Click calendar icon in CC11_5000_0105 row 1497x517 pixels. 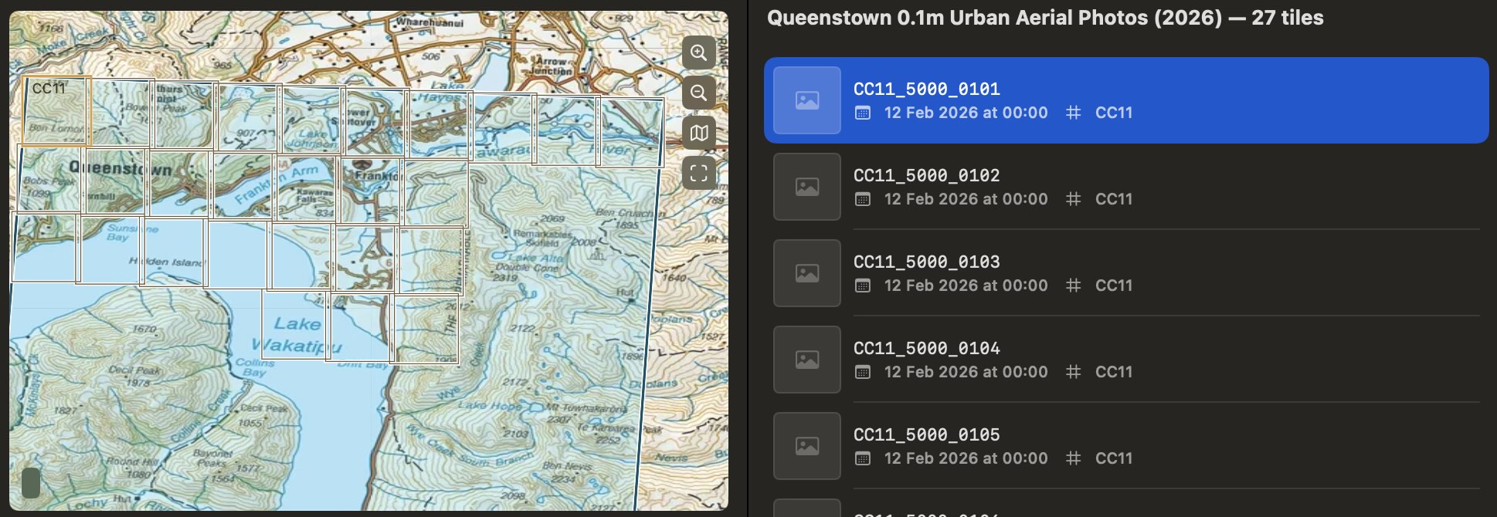pos(863,458)
